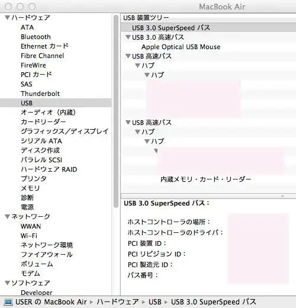Select the highlighted USB sidebar item
This screenshot has width=296, height=308.
[x=56, y=103]
